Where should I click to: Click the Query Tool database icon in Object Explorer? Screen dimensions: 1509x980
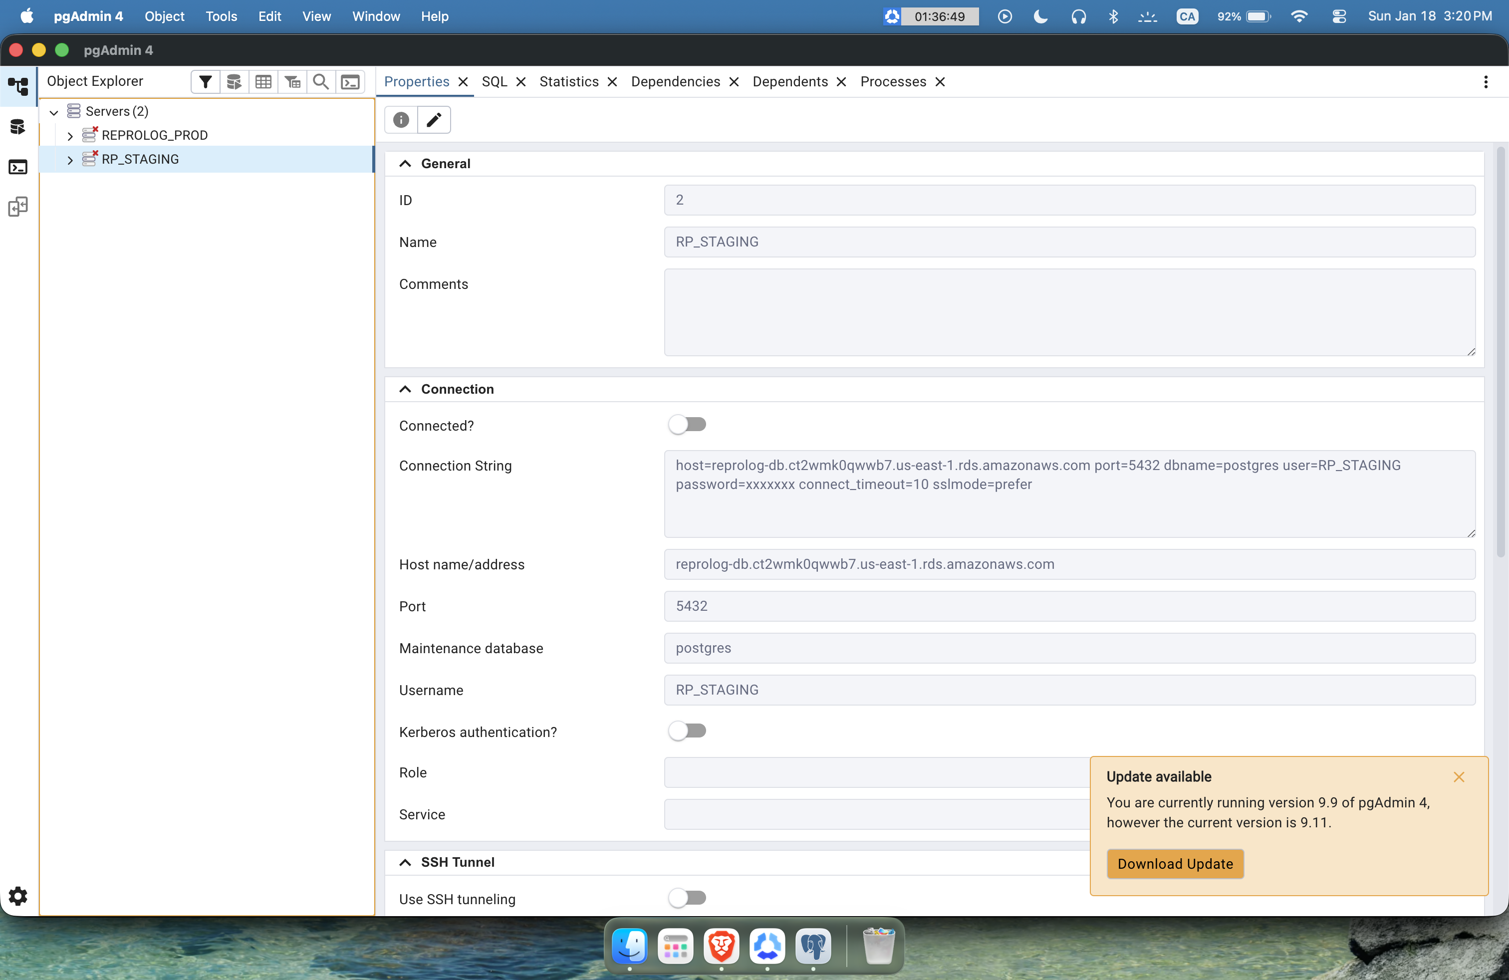pos(234,82)
